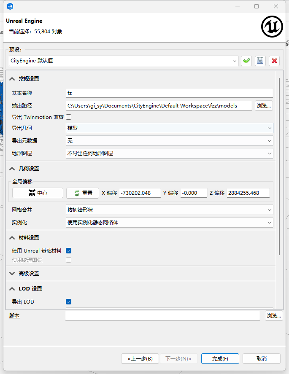Viewport: 289px width, 374px height.
Task: Click the X 偏移 value field
Action: click(140, 193)
